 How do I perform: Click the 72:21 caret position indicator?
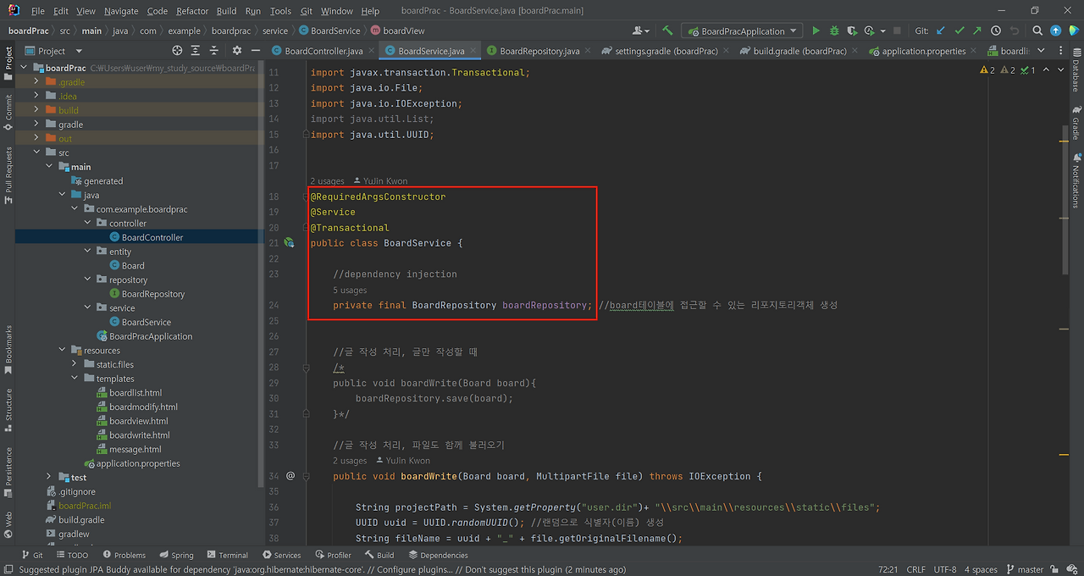pos(888,569)
